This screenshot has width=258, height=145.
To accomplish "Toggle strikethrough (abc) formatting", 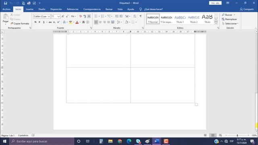I will coord(50,22).
